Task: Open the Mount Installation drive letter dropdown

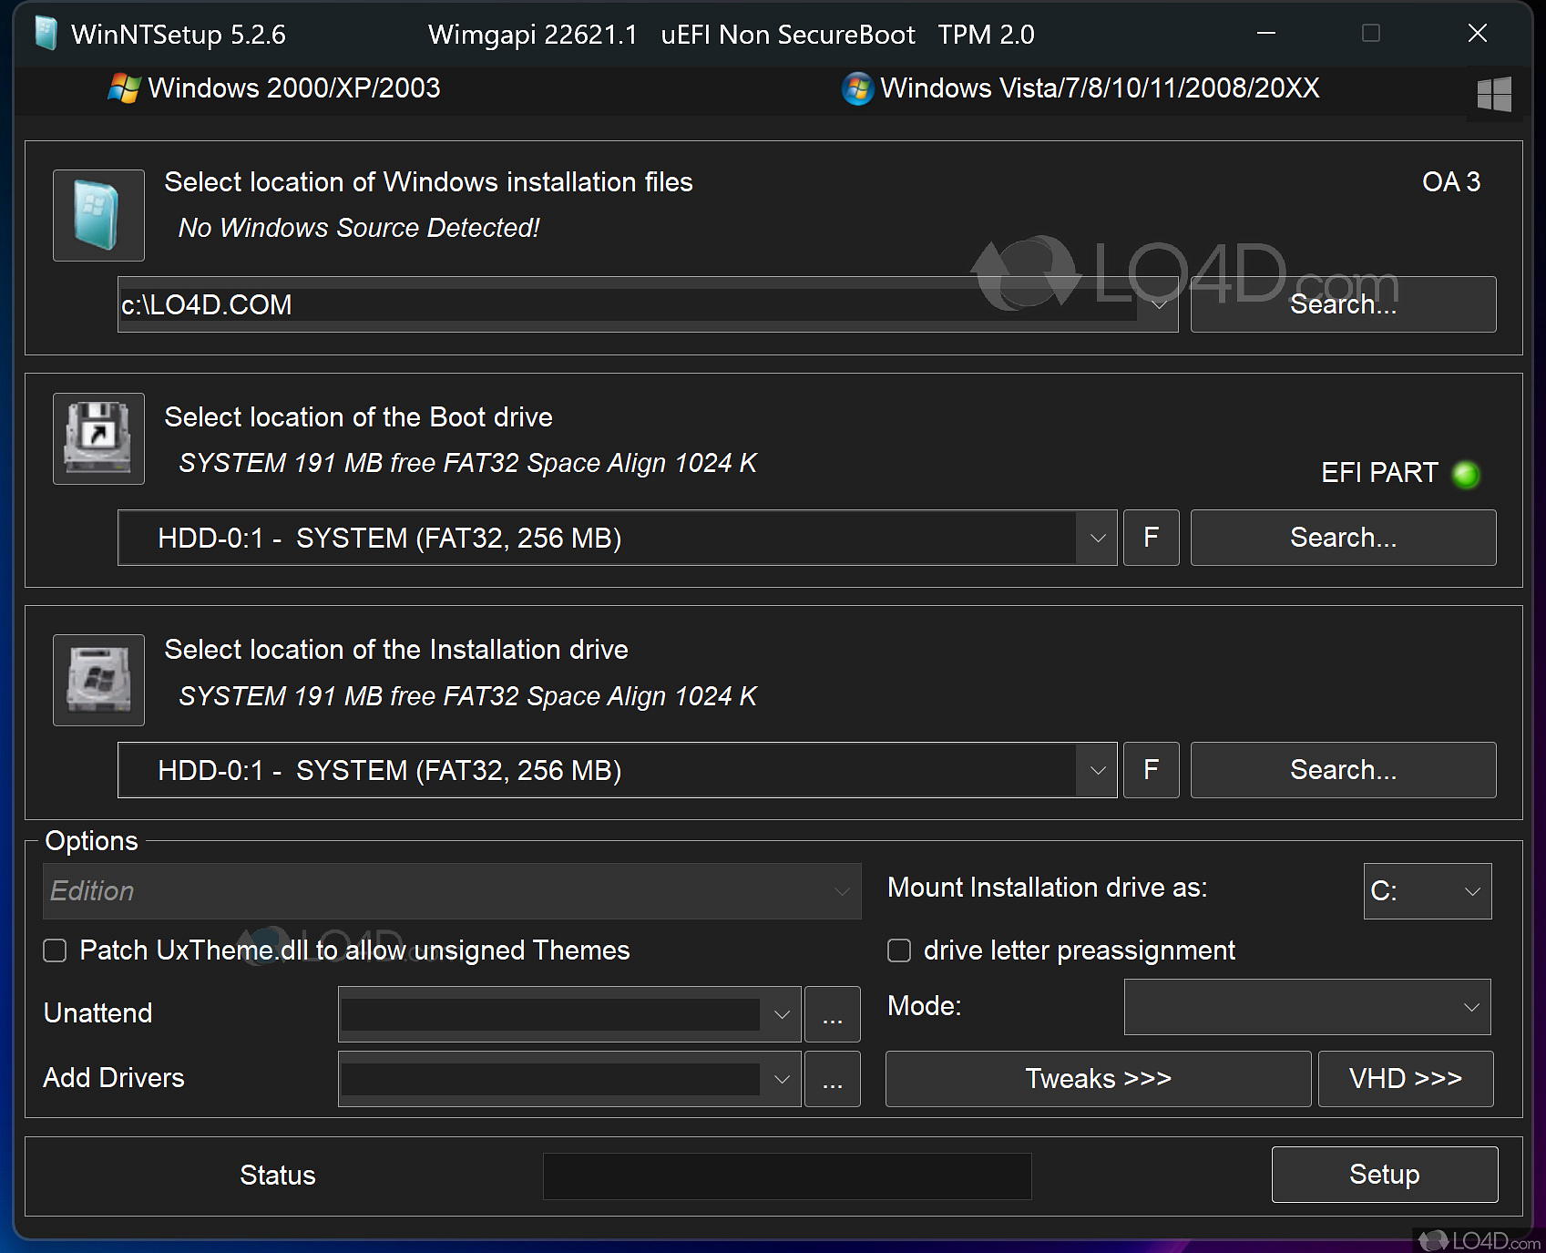Action: click(1472, 891)
